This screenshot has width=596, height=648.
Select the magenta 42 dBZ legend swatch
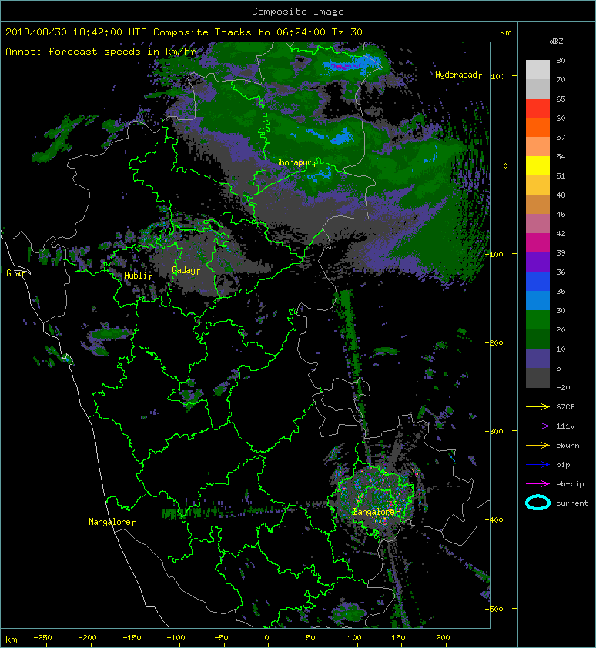pyautogui.click(x=537, y=243)
